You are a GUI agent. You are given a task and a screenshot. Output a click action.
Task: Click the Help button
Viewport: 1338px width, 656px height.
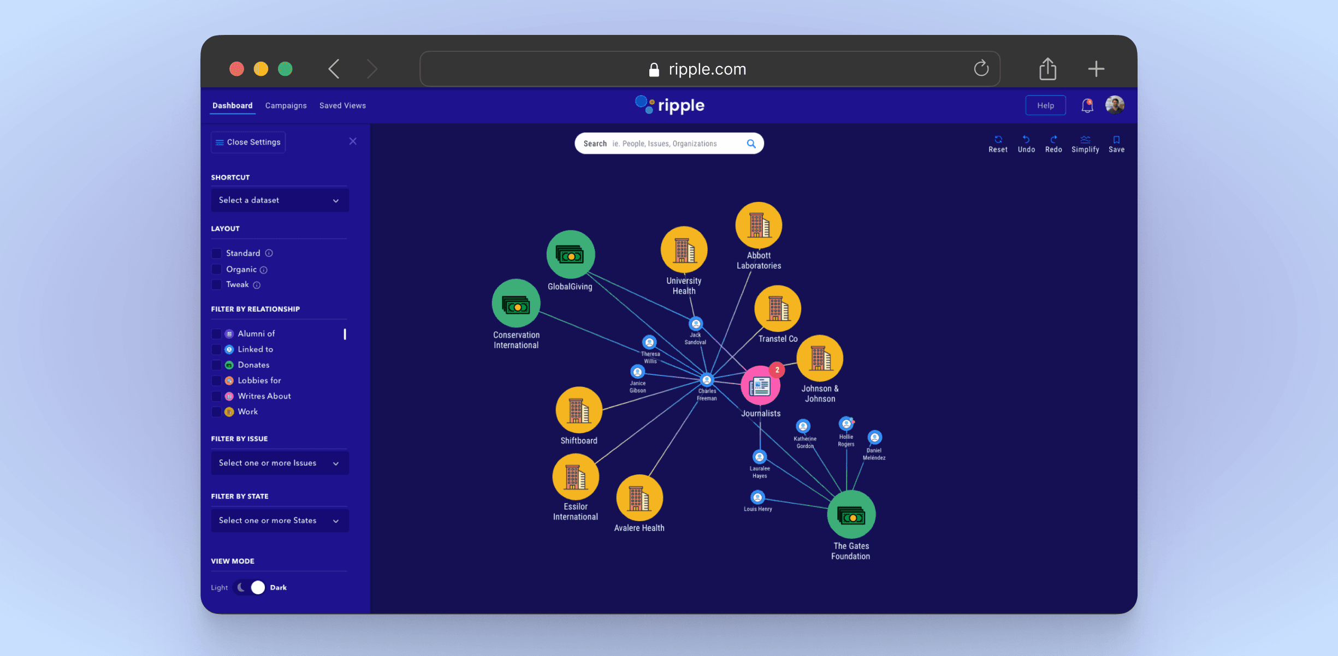(x=1045, y=105)
